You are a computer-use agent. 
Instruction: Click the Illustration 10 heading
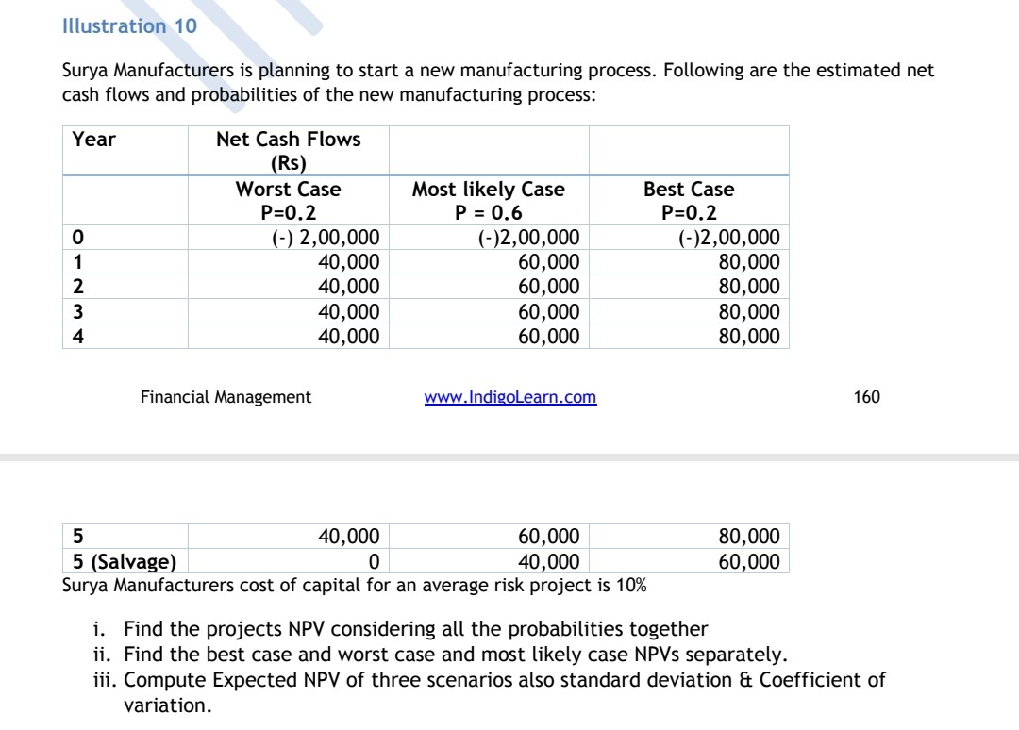pyautogui.click(x=129, y=26)
